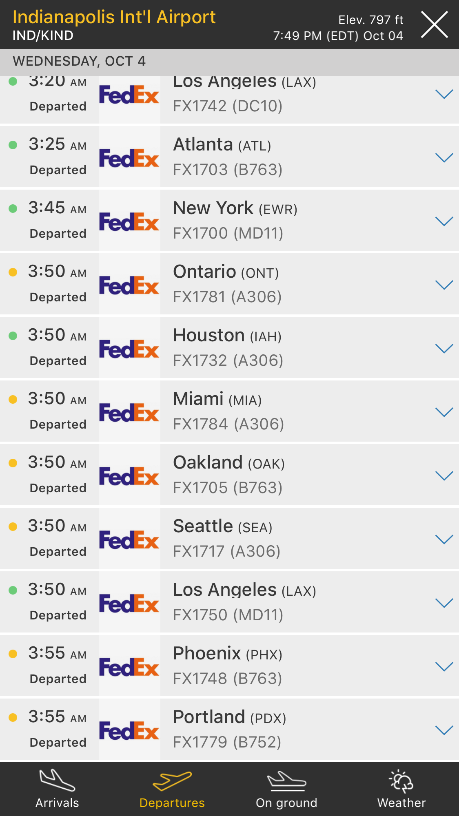
Task: Open the On ground plane icon
Action: tap(286, 781)
